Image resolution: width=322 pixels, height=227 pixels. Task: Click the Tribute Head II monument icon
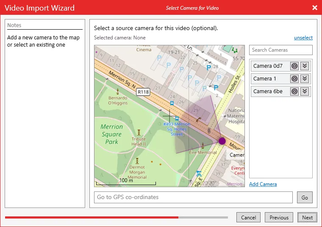[x=139, y=133]
